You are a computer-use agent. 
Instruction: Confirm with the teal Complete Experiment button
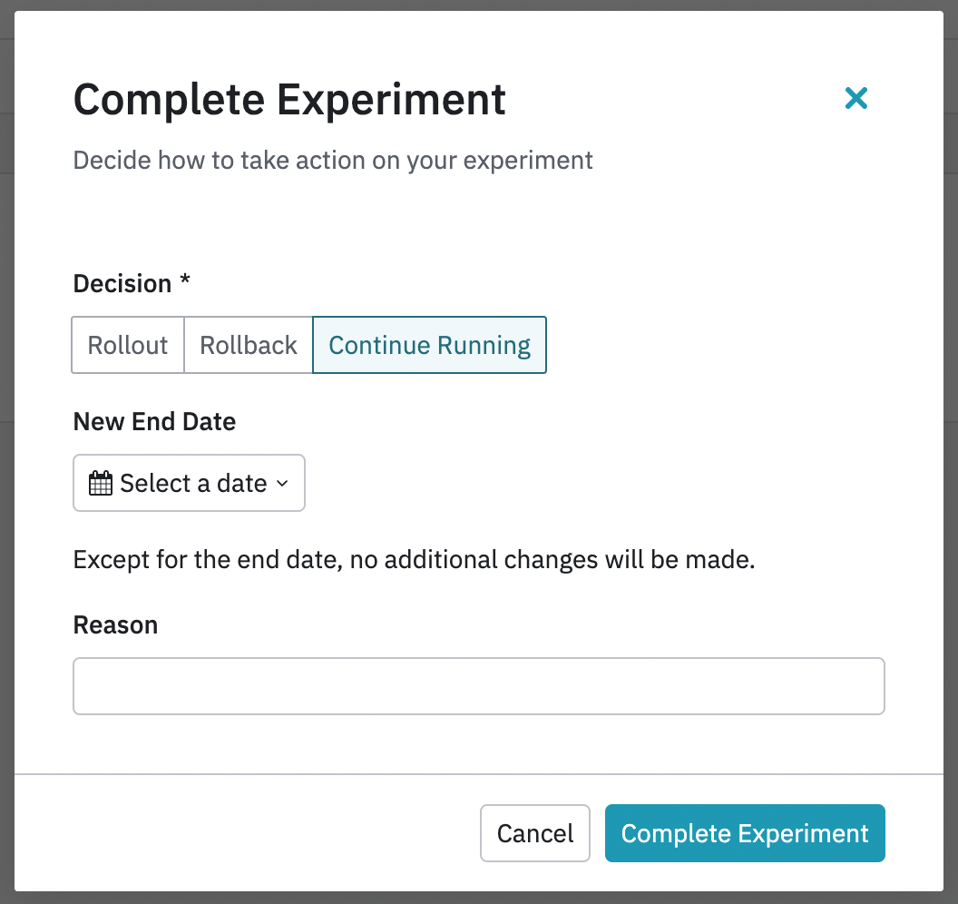tap(744, 833)
